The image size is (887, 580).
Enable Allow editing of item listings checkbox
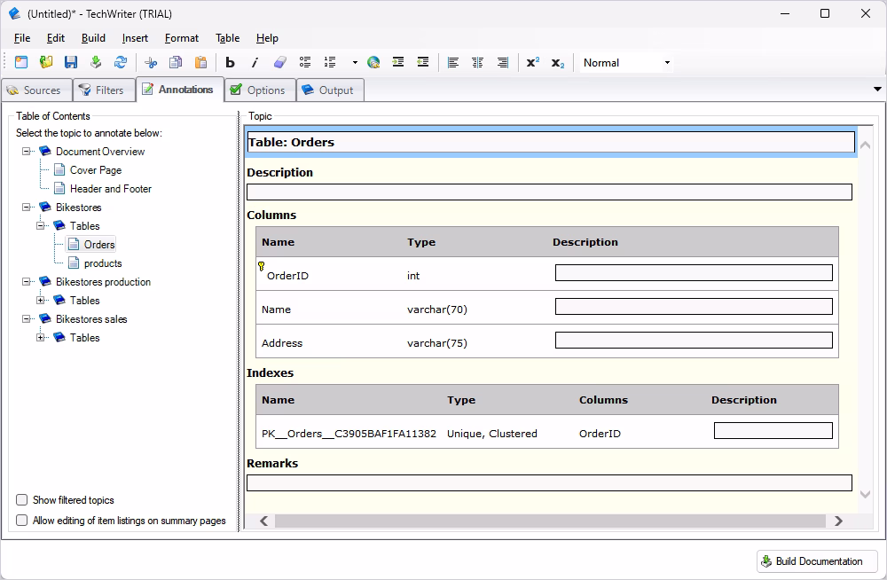(x=21, y=520)
